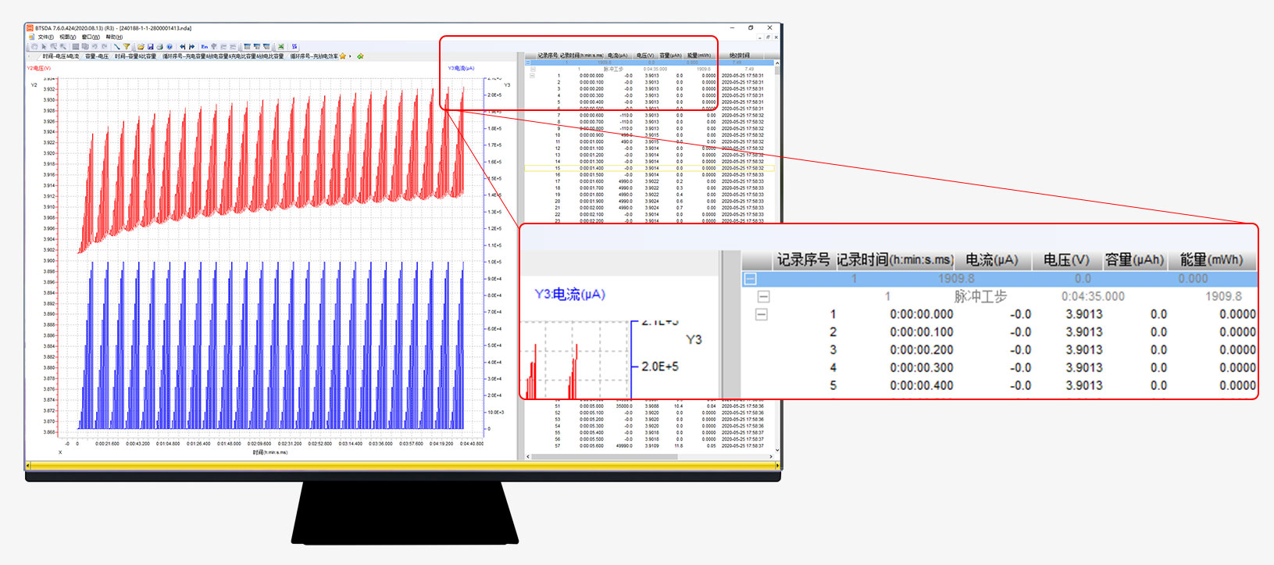The image size is (1274, 565).
Task: Collapse the expander beside record row 1
Action: tap(533, 76)
